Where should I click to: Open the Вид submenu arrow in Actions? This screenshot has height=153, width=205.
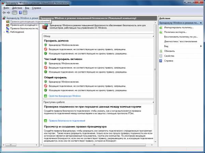point(201,46)
